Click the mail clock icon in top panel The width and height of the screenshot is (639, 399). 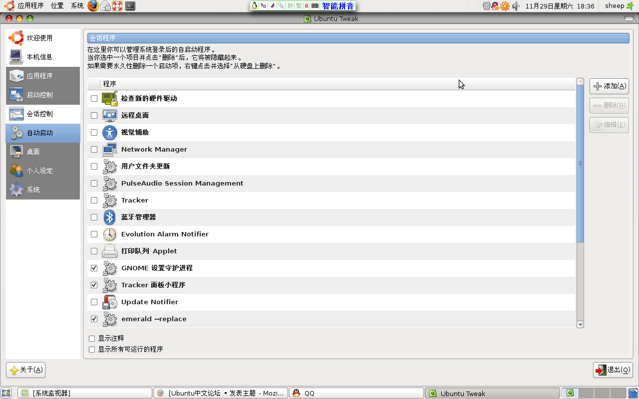click(106, 6)
